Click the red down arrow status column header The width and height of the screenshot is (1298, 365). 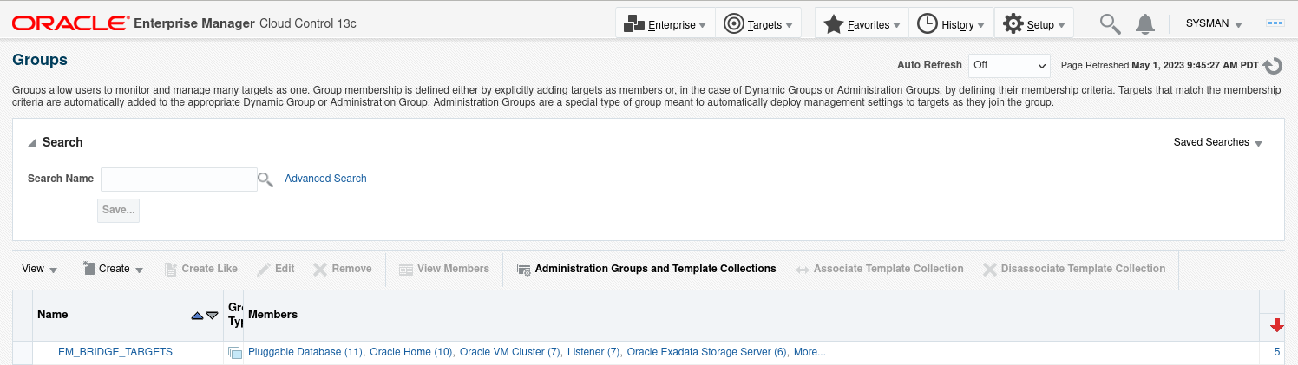click(1276, 325)
